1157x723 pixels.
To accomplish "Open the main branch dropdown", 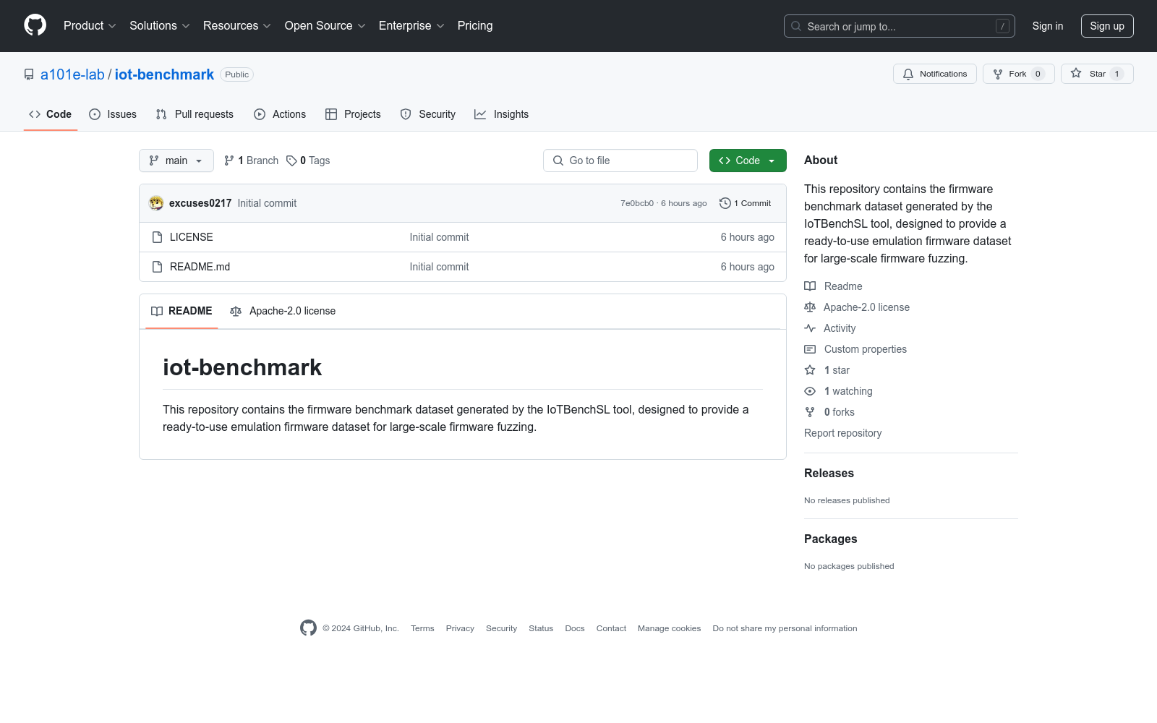I will point(176,161).
